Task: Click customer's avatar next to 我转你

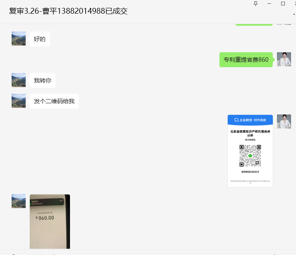Action: [x=19, y=80]
